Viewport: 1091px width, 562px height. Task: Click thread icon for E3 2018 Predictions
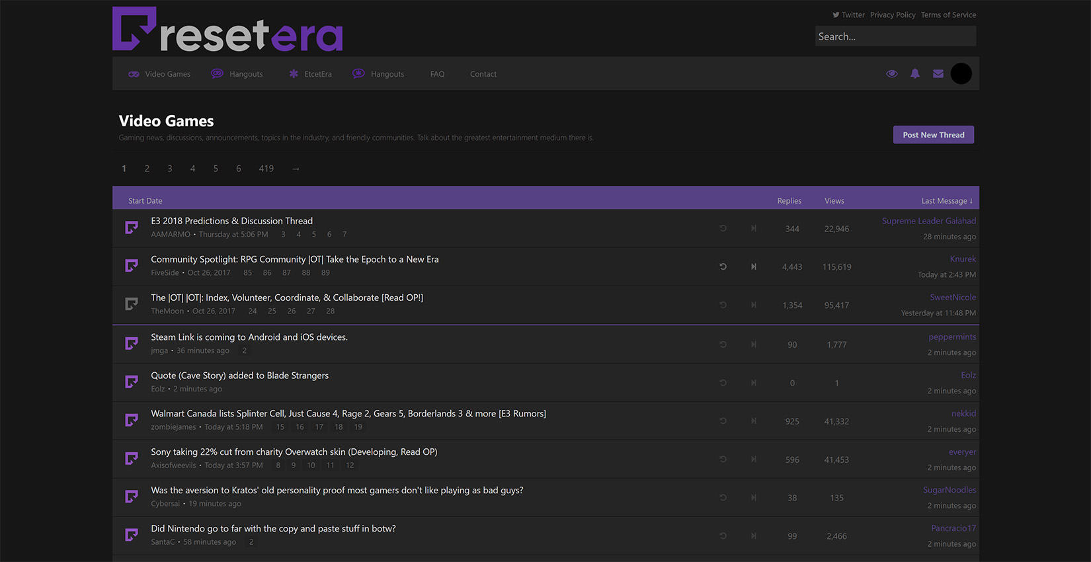click(x=132, y=228)
